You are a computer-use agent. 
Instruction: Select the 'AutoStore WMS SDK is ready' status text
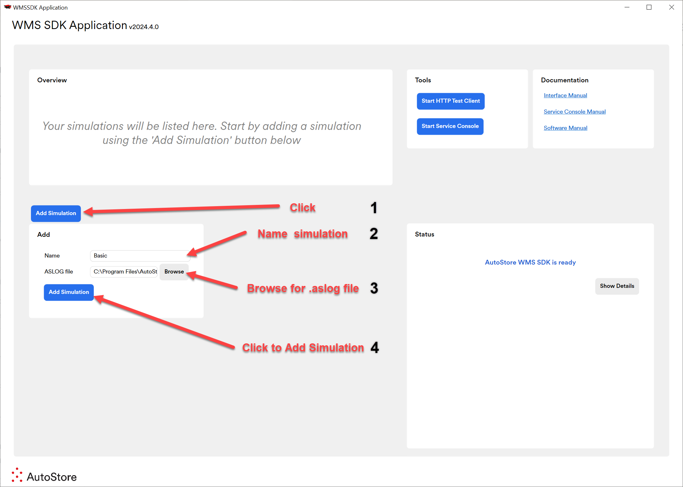(530, 262)
